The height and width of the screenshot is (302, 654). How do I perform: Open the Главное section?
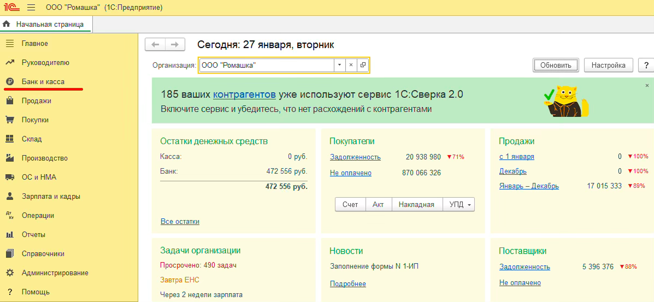[x=34, y=43]
